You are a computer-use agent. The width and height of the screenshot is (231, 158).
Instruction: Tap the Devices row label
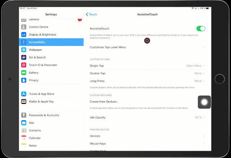(x=95, y=136)
